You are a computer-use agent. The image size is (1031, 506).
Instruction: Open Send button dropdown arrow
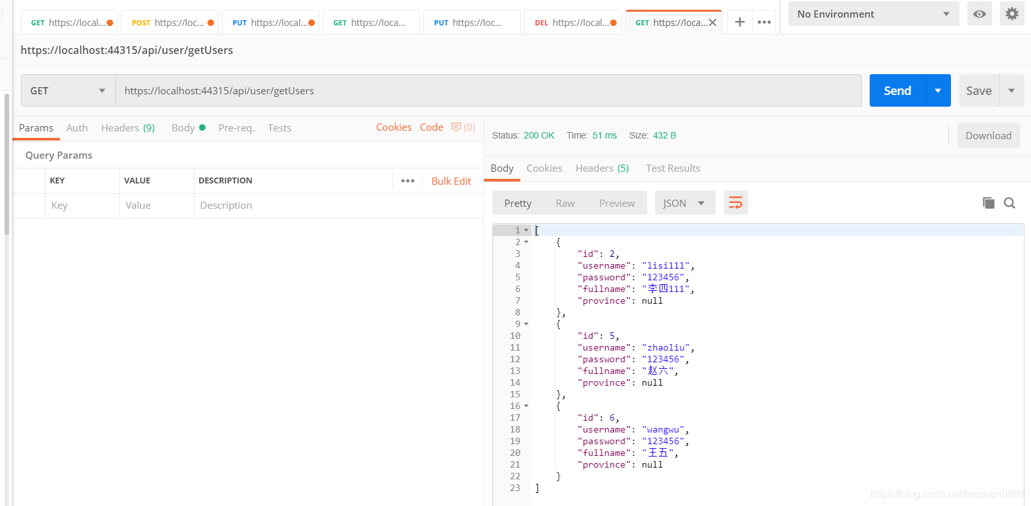click(x=938, y=90)
